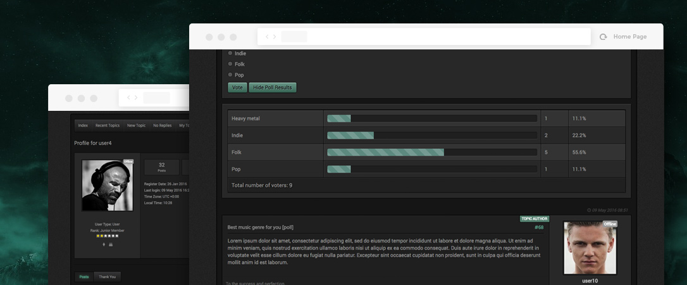Select the Indie poll radio option
Image resolution: width=687 pixels, height=285 pixels.
pyautogui.click(x=230, y=53)
